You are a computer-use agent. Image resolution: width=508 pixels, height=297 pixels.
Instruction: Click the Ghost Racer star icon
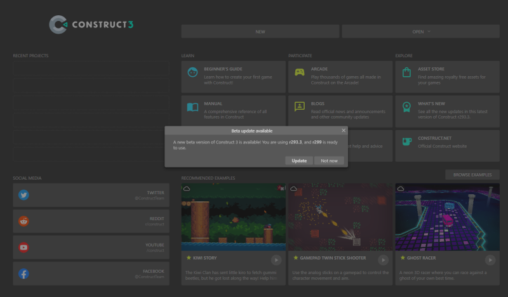(403, 258)
